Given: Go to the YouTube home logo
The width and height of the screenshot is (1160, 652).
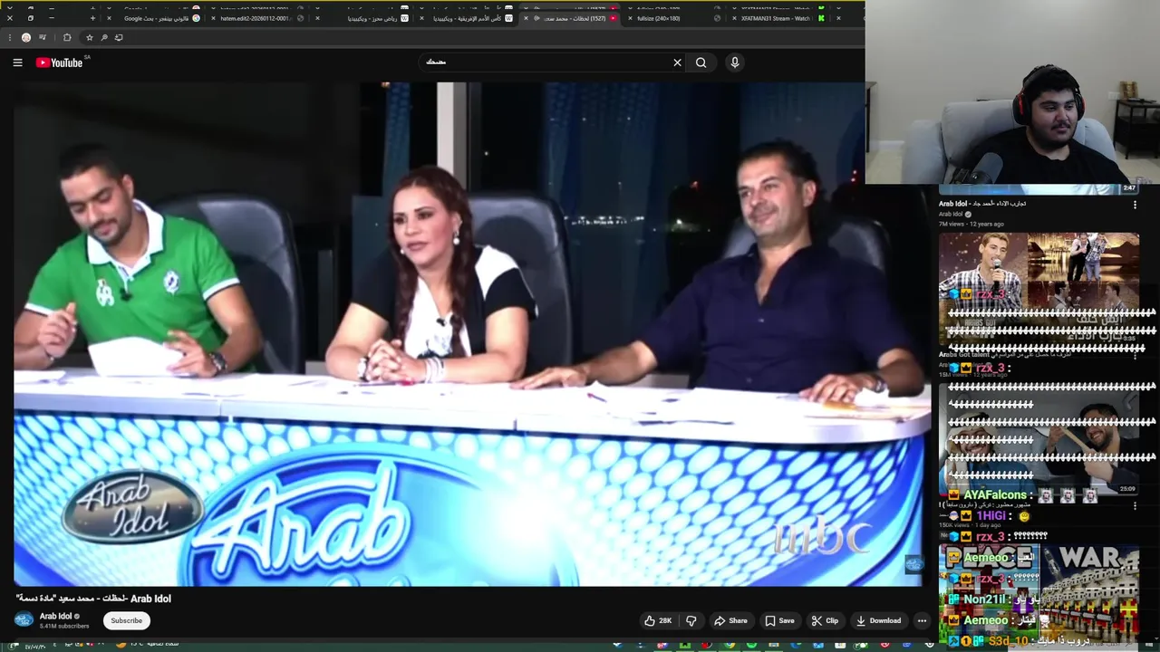Looking at the screenshot, I should pyautogui.click(x=60, y=62).
